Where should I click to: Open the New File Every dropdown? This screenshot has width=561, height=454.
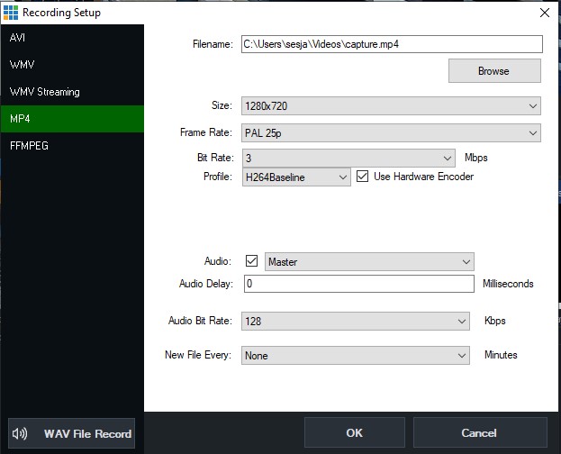click(x=356, y=355)
